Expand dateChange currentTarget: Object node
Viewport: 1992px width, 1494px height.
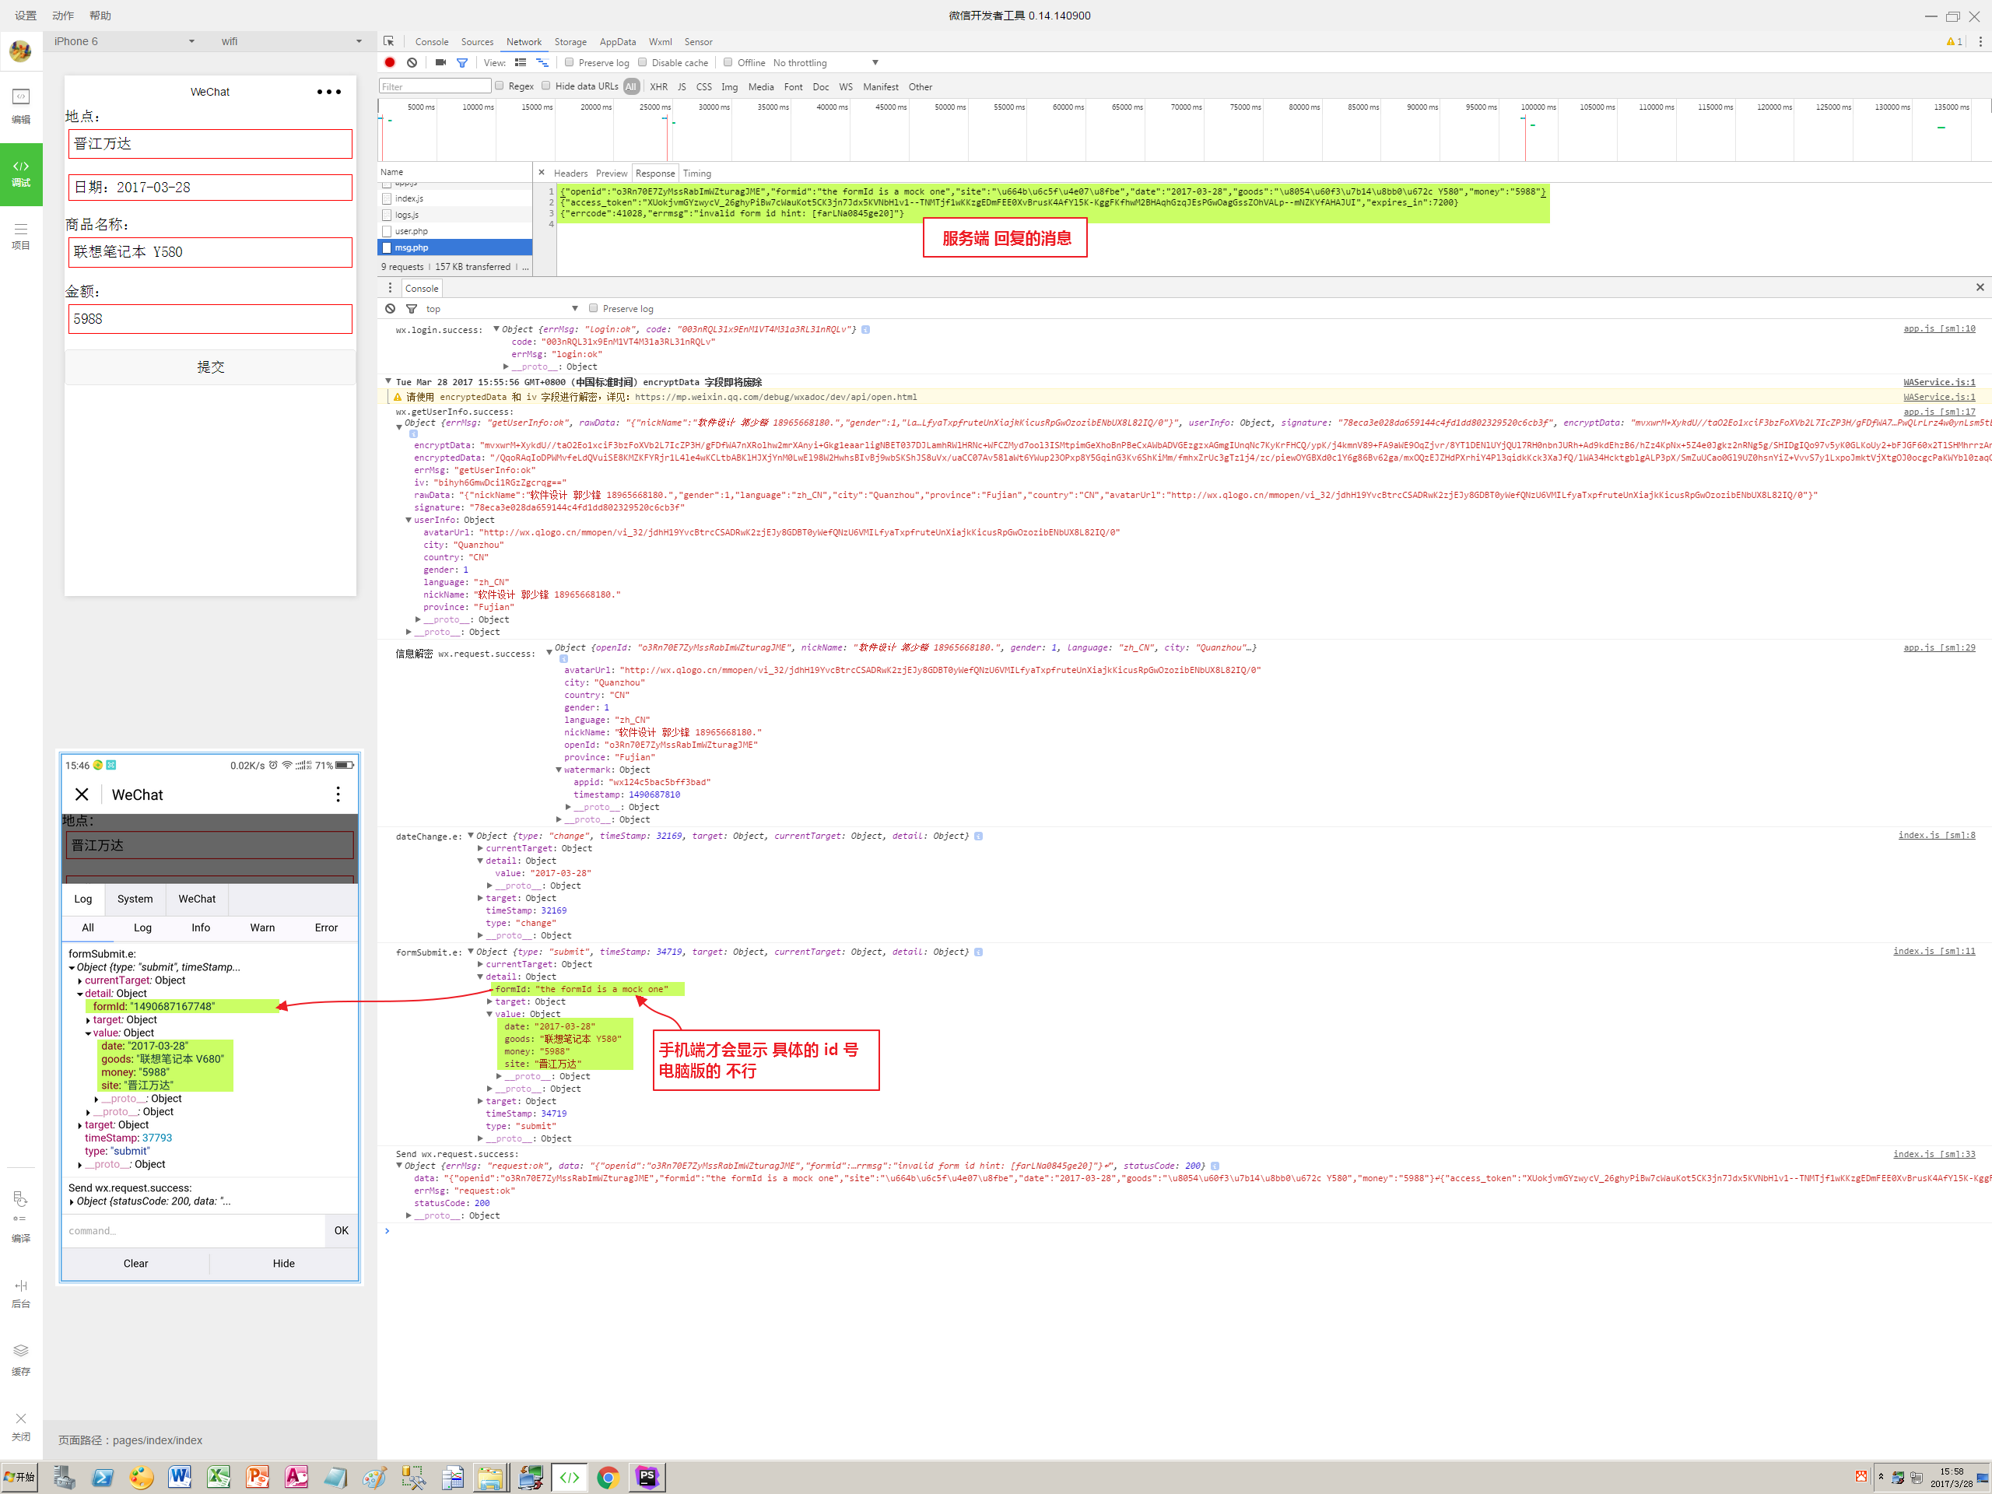[x=481, y=848]
